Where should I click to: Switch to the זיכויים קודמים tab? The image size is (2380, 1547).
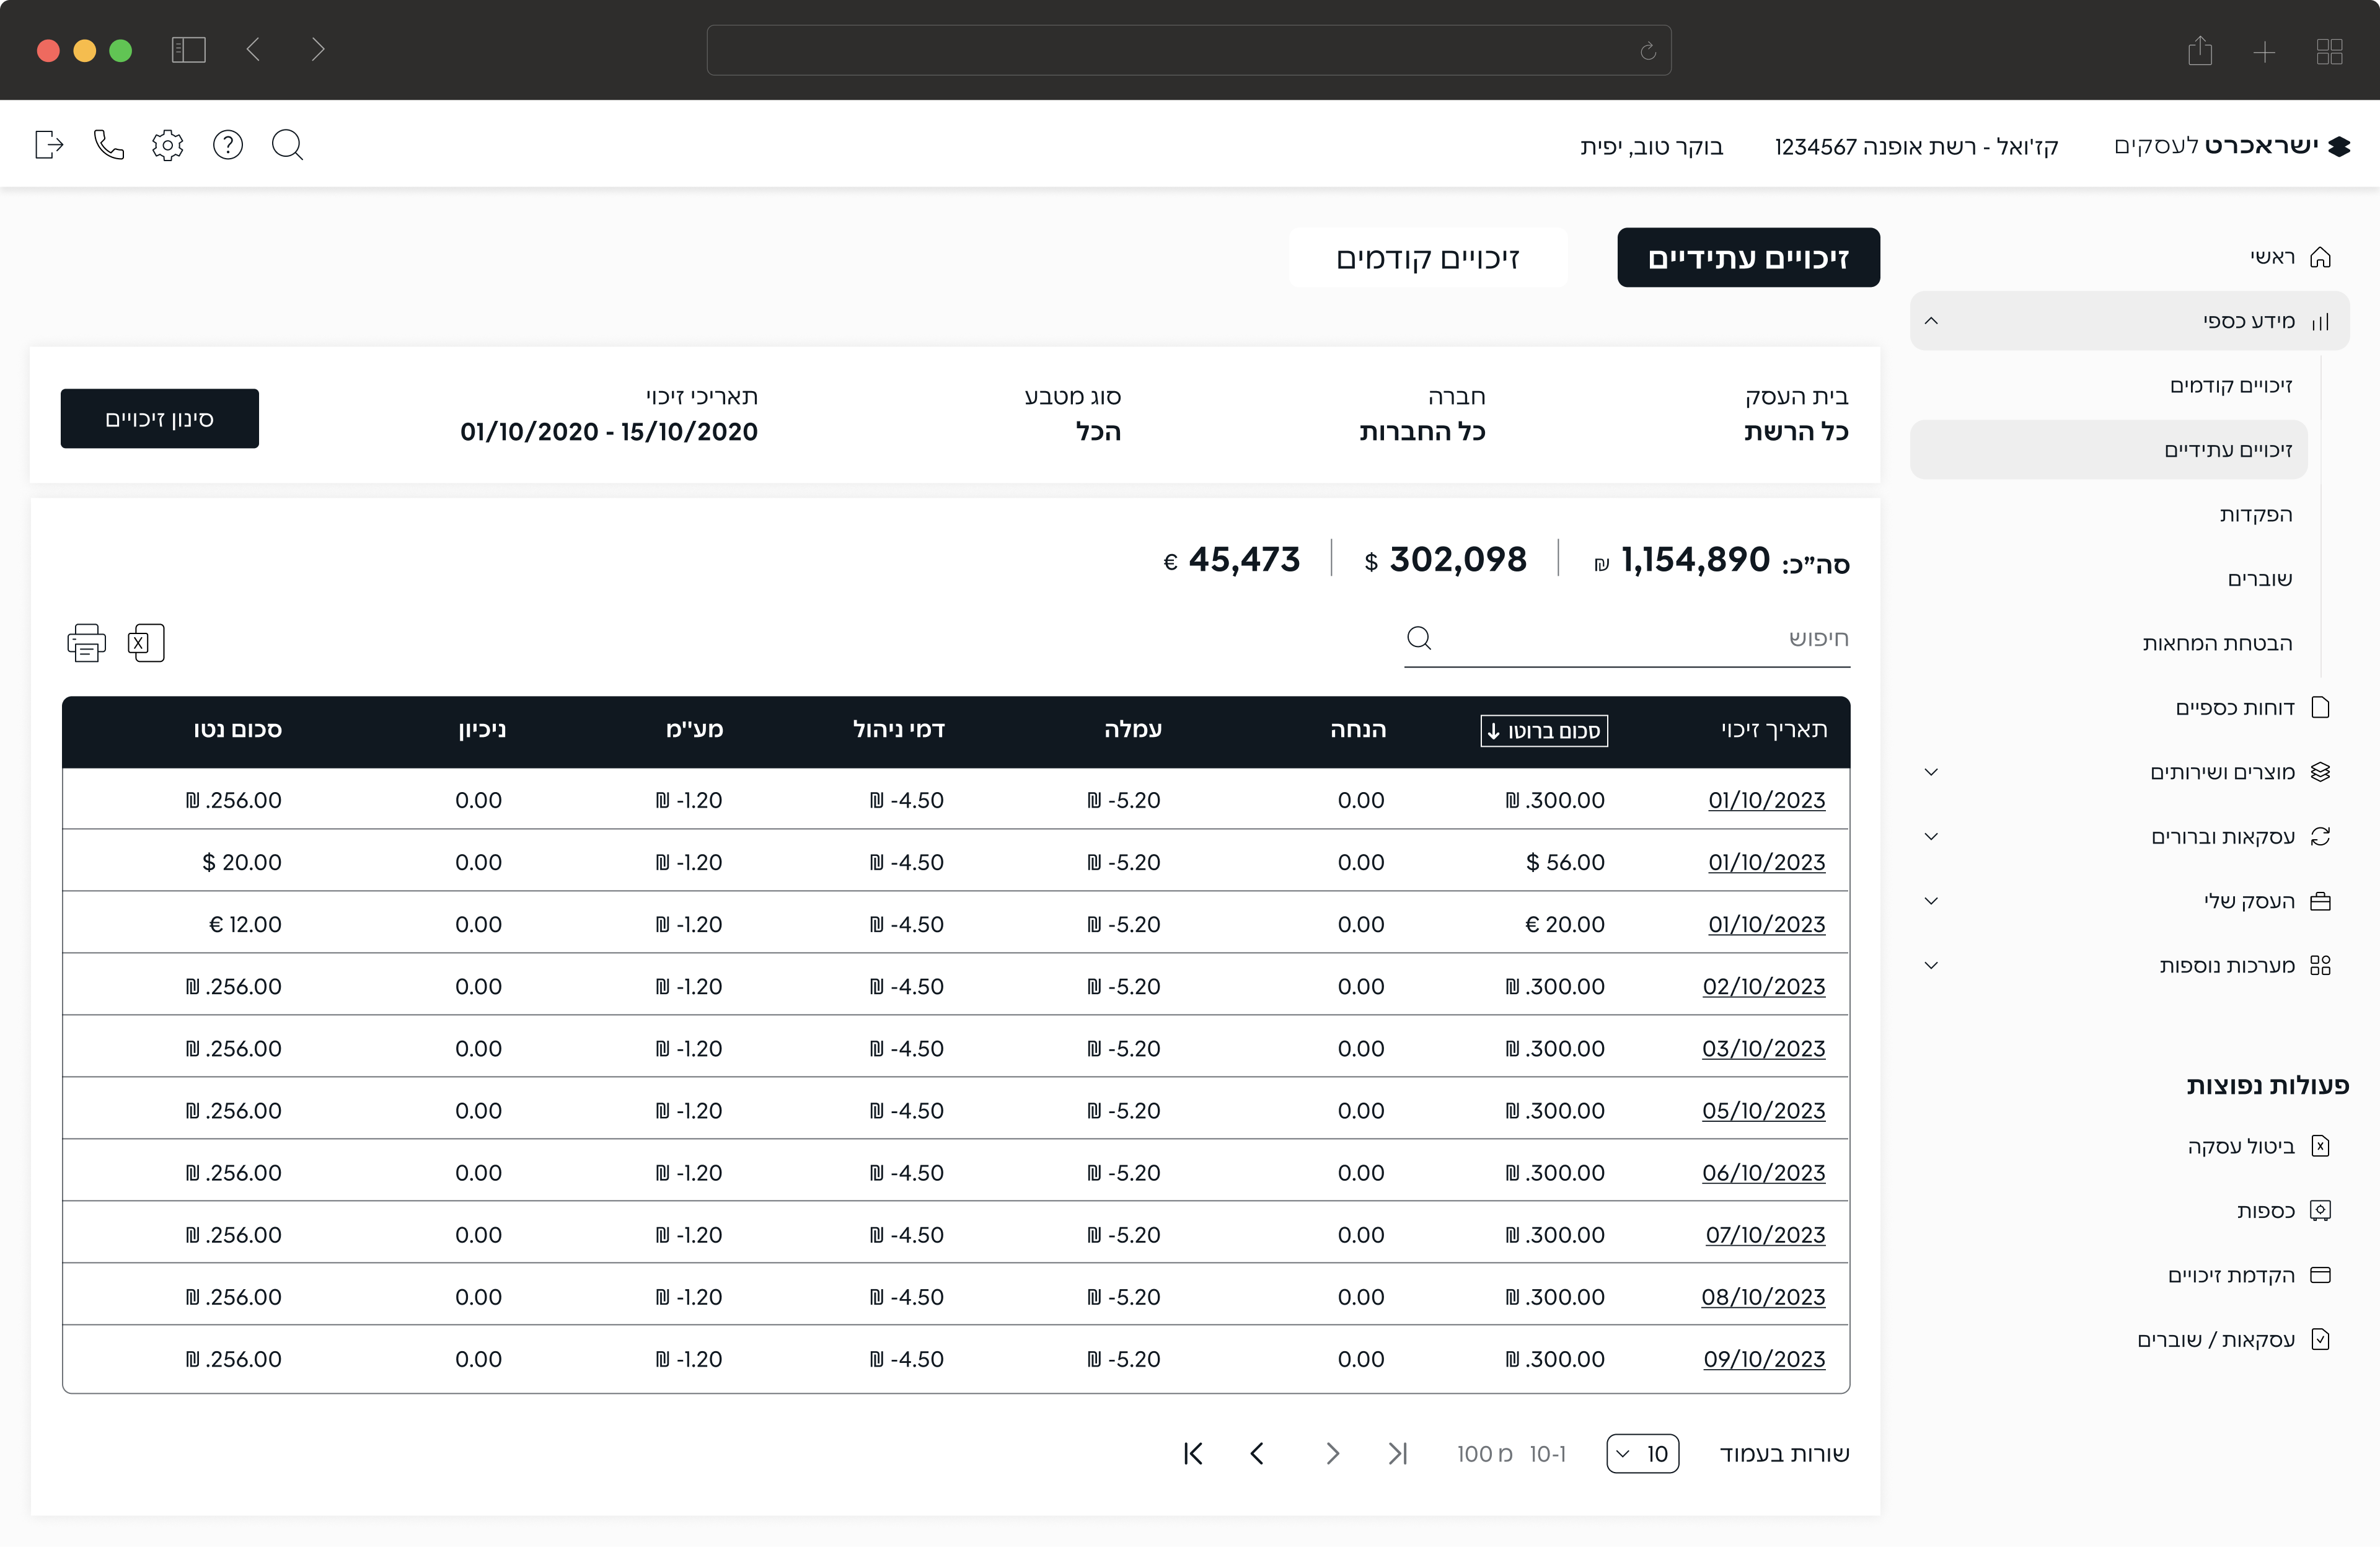click(x=1428, y=258)
